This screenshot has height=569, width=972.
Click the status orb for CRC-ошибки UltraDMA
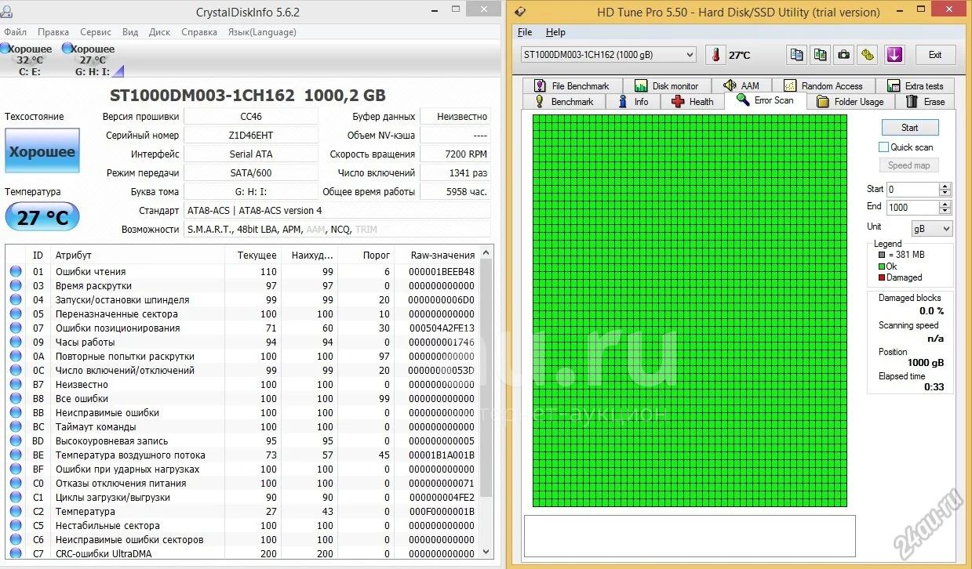point(16,554)
